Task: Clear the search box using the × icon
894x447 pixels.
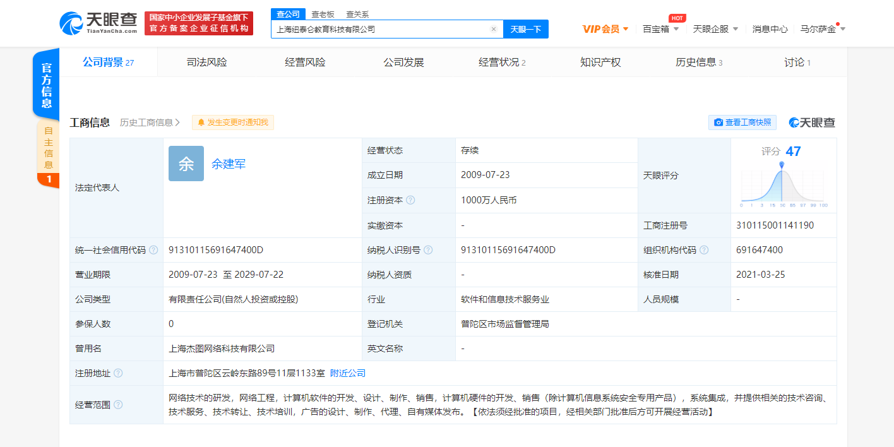Action: 494,29
